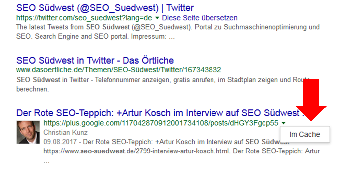Click the date 09.08.2017 in the snippet
The height and width of the screenshot is (173, 340).
coord(57,142)
